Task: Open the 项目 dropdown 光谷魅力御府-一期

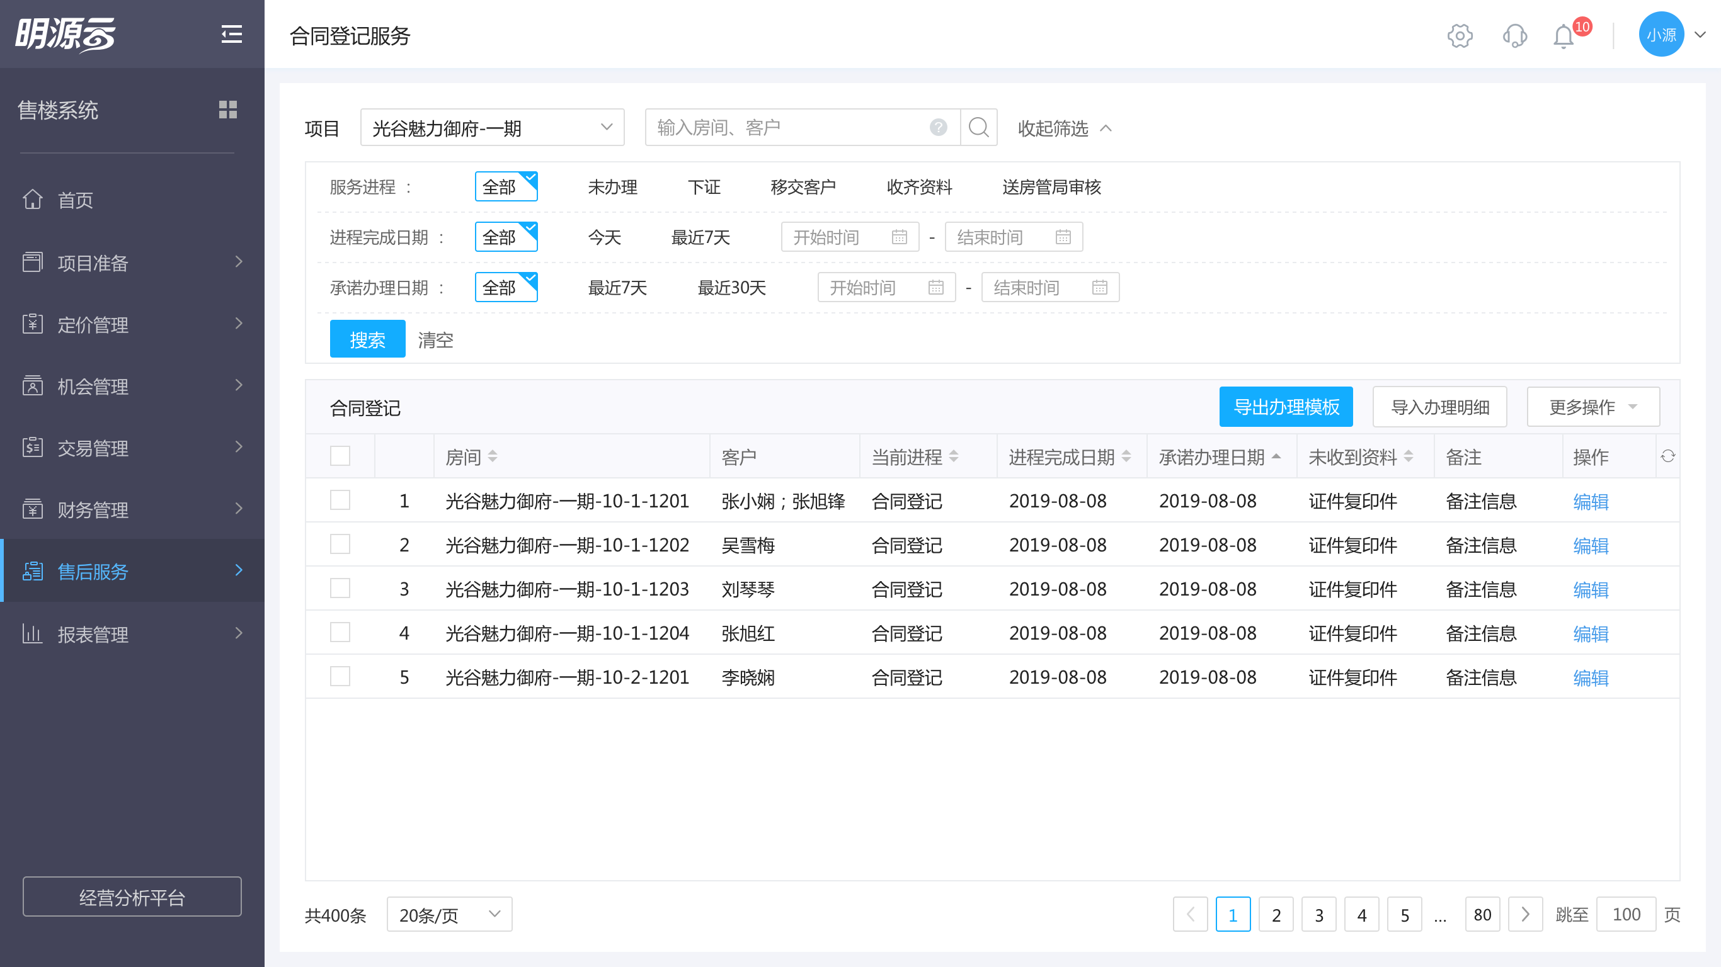Action: tap(493, 127)
